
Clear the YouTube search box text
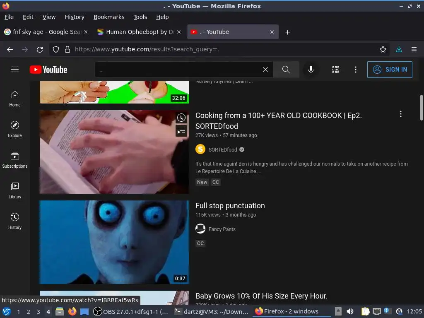(265, 70)
